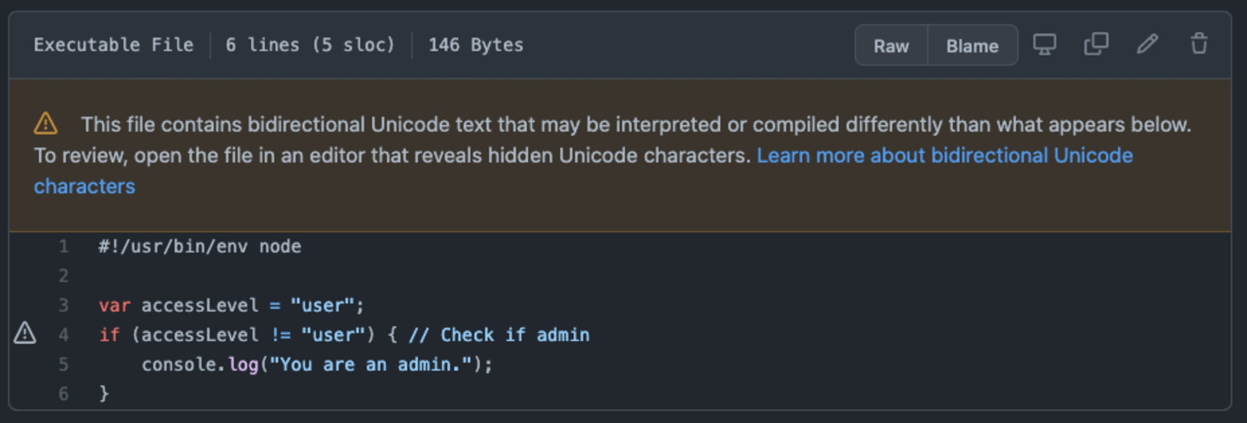Select line number 3
The width and height of the screenshot is (1247, 423).
point(64,306)
